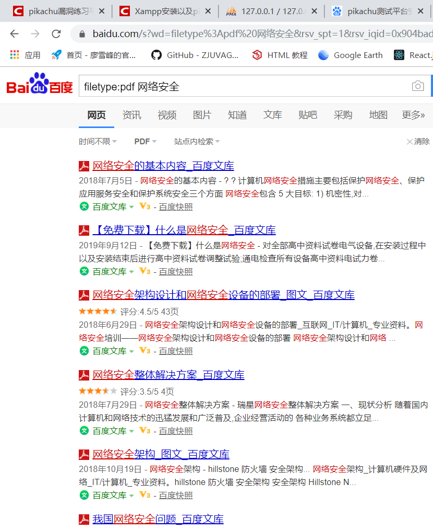This screenshot has height=530, width=433.
Task: Open result 网络安全架构设计和网络安全设备的部署
Action: point(223,295)
